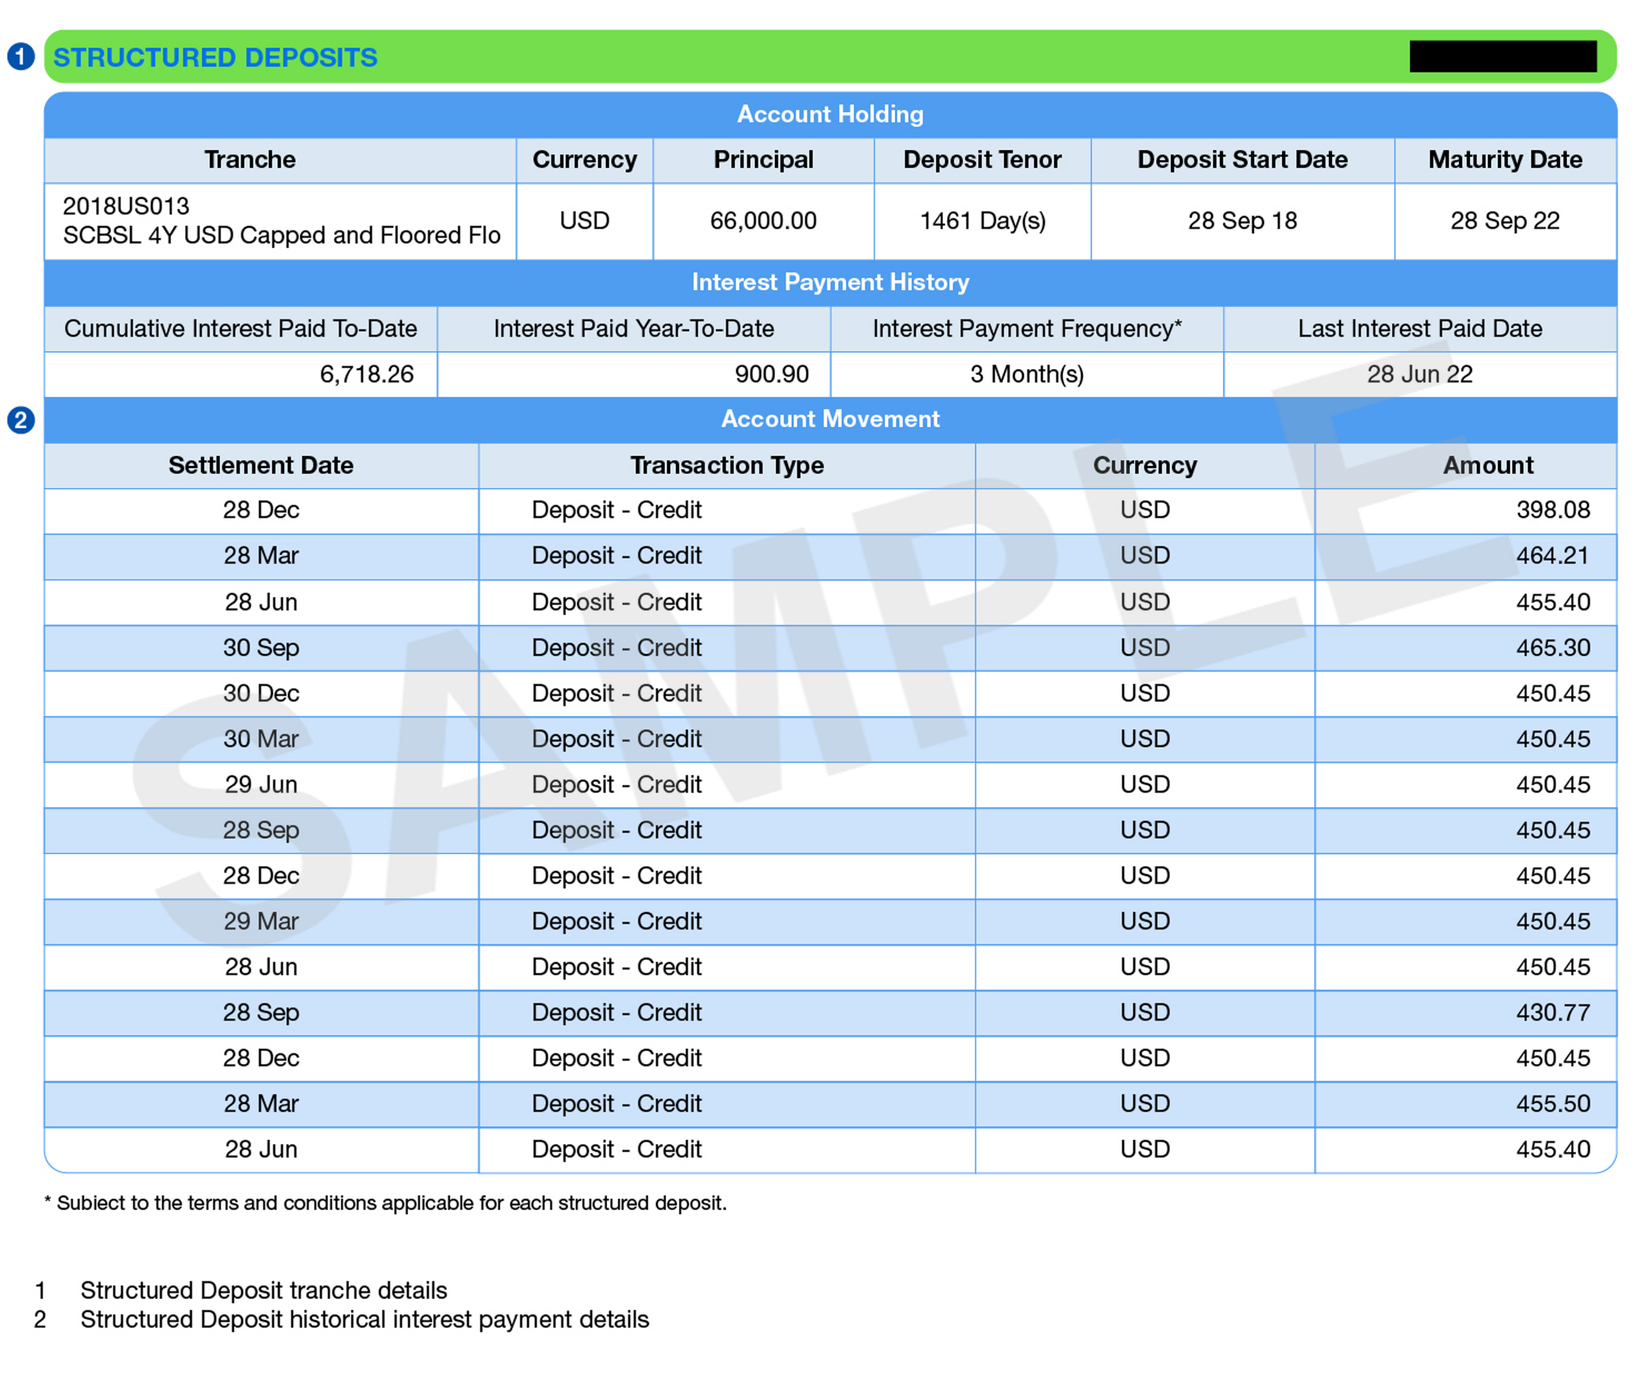
Task: Click settlement date 30 Dec
Action: (x=261, y=694)
